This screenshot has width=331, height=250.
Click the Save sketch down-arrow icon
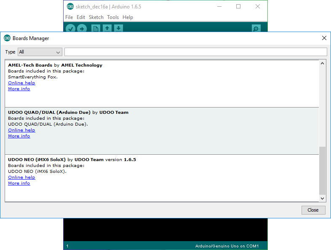pyautogui.click(x=119, y=28)
